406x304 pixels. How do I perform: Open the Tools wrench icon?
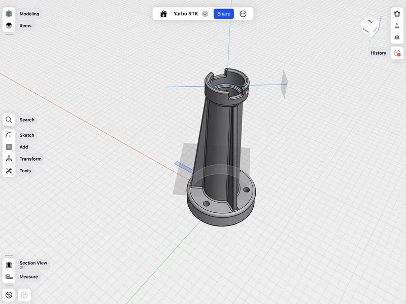point(9,171)
